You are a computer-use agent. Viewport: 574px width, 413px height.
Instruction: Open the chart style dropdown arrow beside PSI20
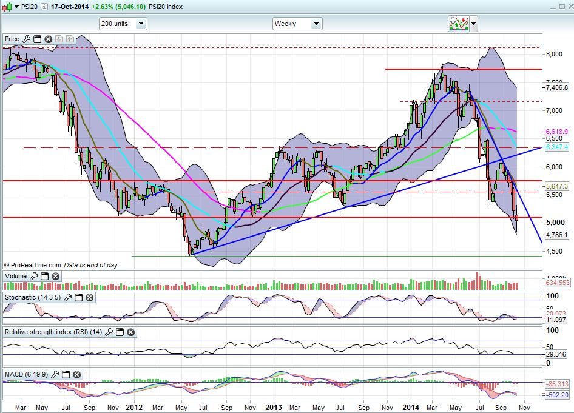[x=16, y=7]
